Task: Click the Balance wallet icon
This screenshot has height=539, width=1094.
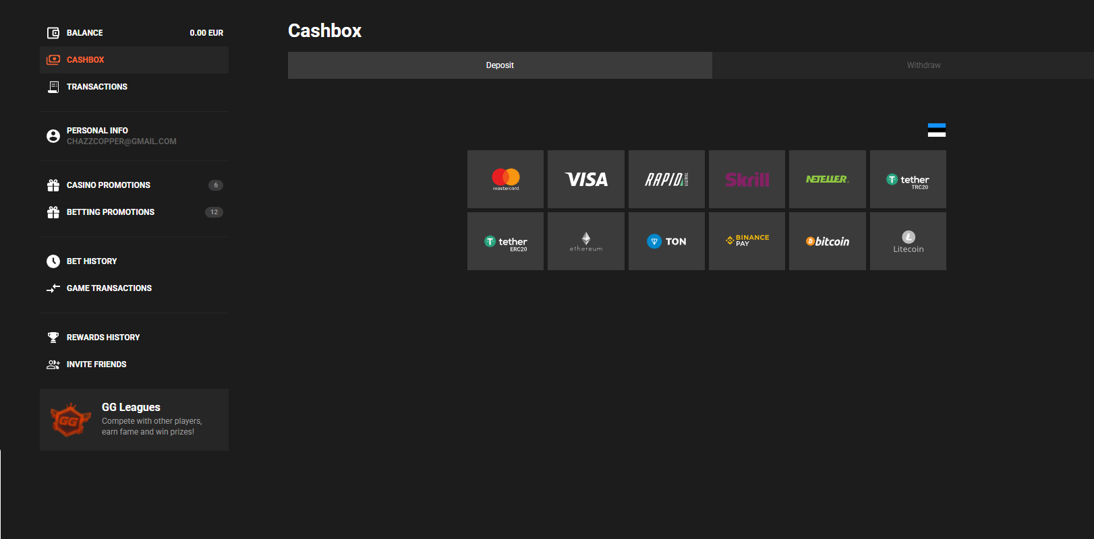Action: click(53, 33)
